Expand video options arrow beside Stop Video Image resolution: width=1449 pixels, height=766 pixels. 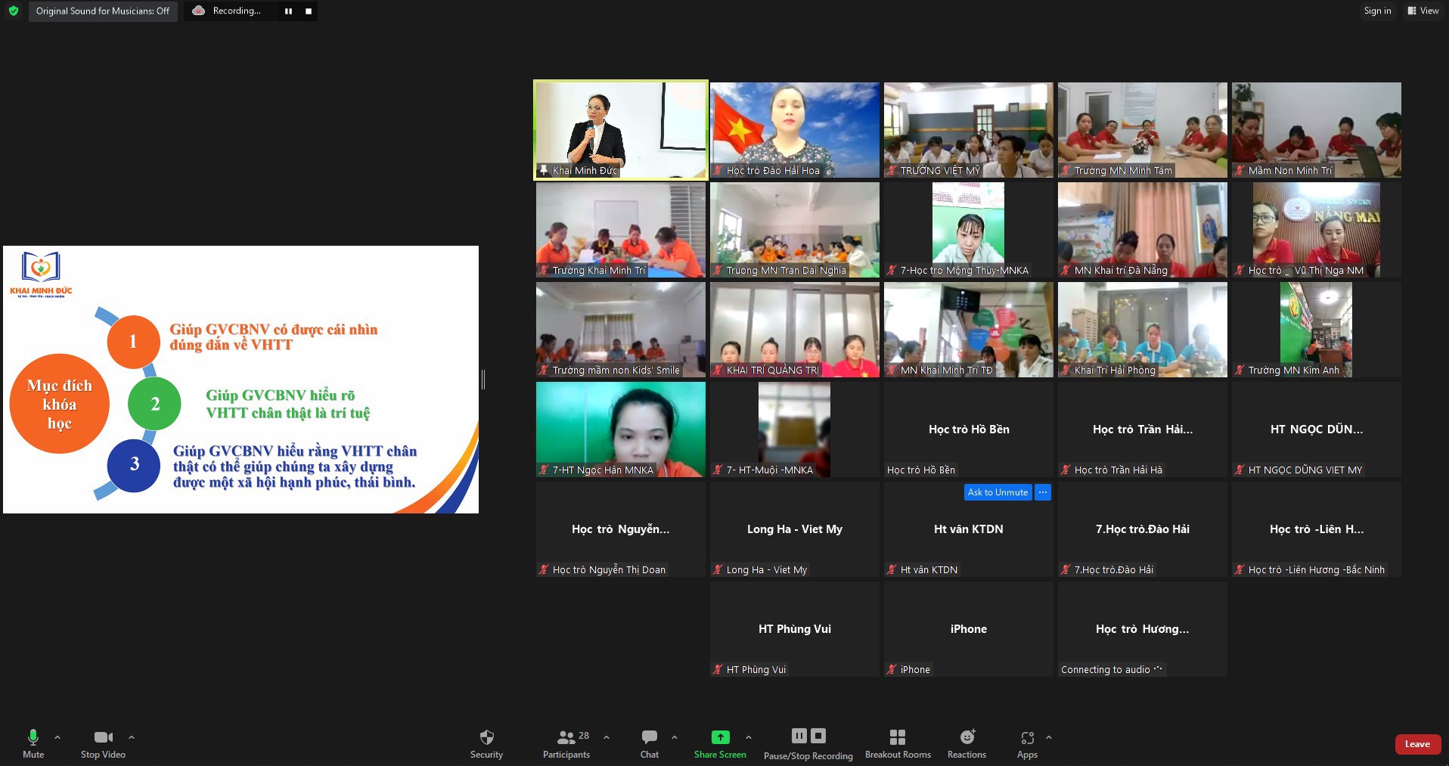click(x=132, y=737)
